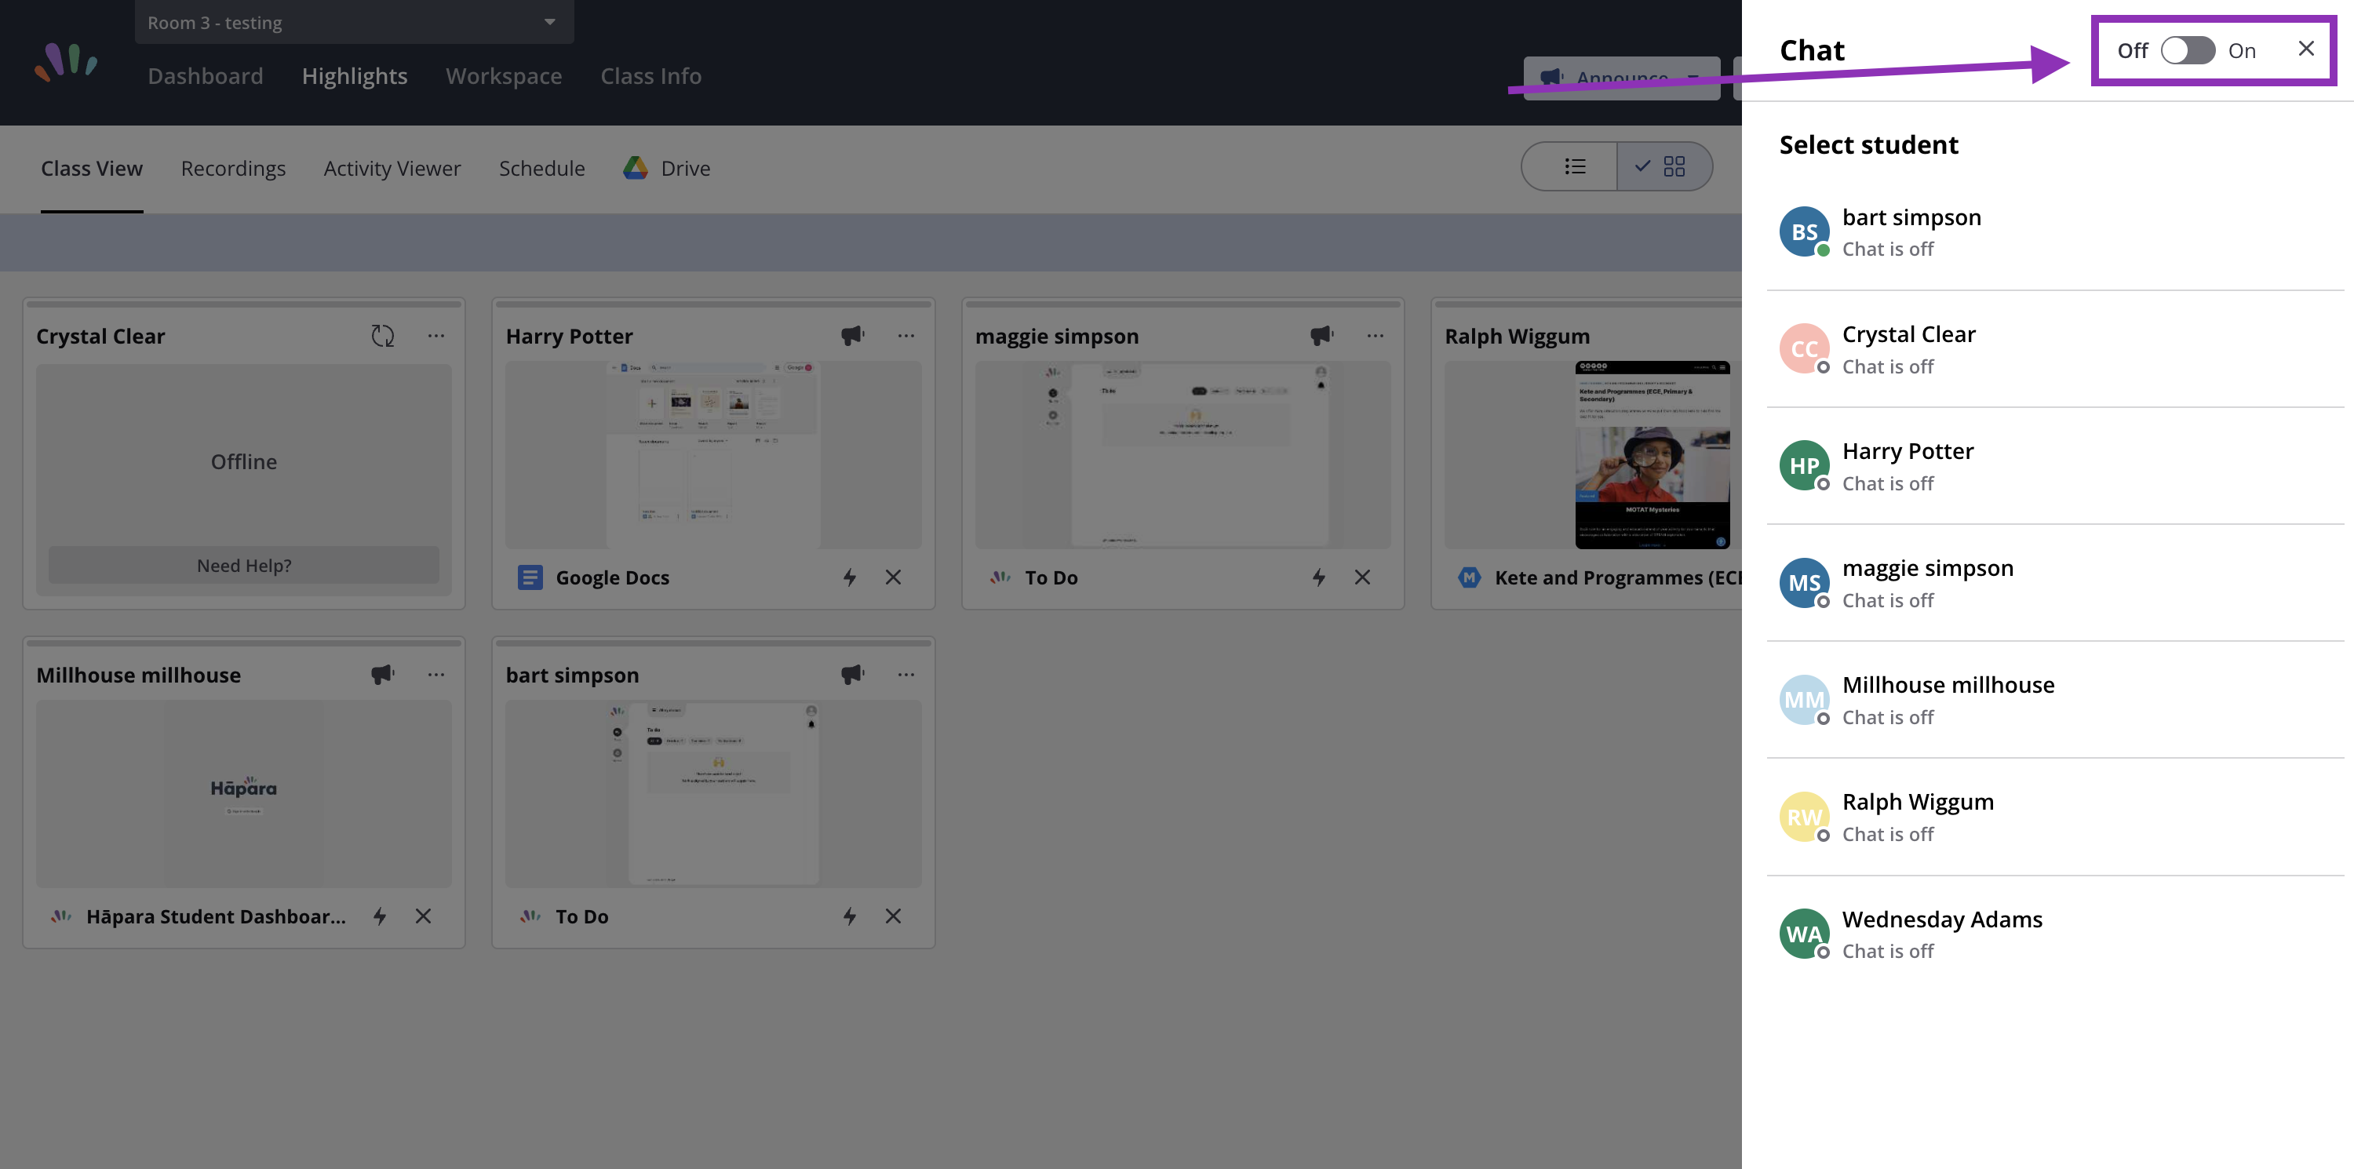This screenshot has width=2354, height=1169.
Task: Click the BS avatar for bart simpson
Action: pos(1804,232)
